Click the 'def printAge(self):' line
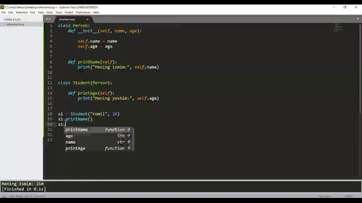The width and height of the screenshot is (362, 203). (x=91, y=93)
